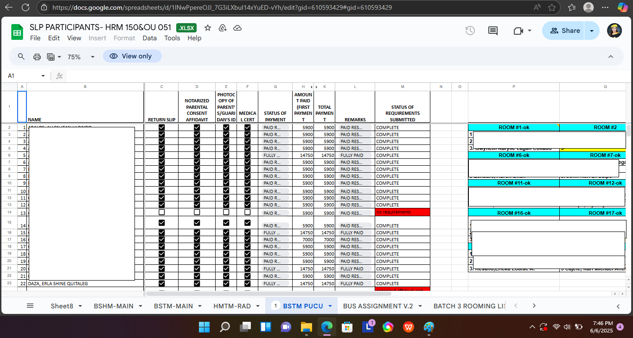Open the 75% zoom dropdown
Image resolution: width=633 pixels, height=338 pixels.
click(81, 56)
